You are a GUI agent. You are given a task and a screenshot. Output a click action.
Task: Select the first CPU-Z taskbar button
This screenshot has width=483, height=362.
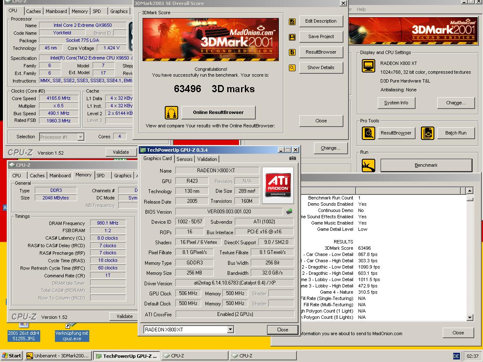pos(195,356)
